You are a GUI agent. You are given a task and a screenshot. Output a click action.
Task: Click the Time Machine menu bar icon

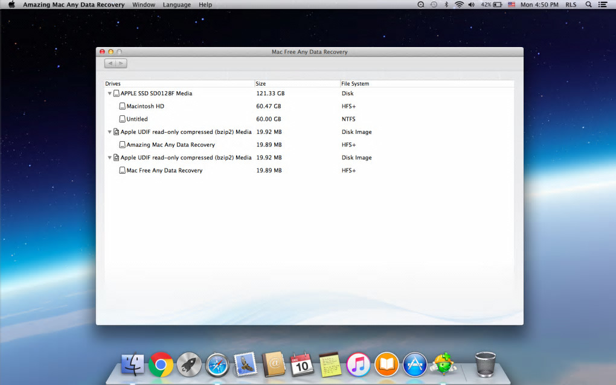[x=434, y=5]
